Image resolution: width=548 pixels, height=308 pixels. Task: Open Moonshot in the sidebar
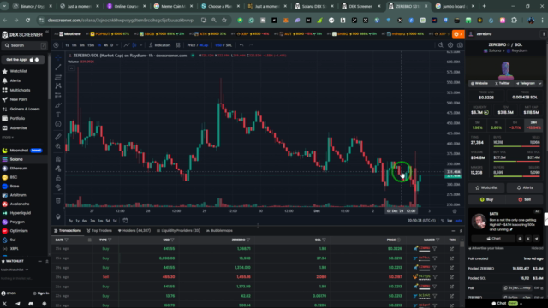[x=19, y=151]
